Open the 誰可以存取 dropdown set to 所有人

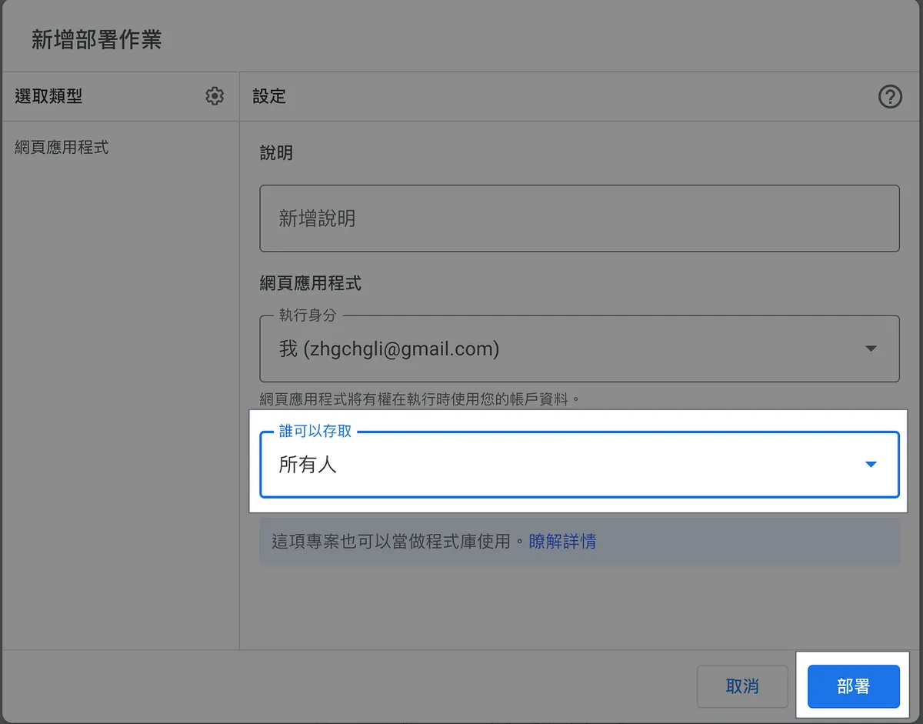coord(569,465)
